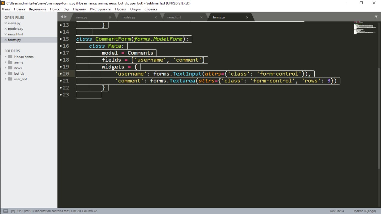Viewport: 381px width, 214px height.
Task: Click PEP 8 W191 status message
Action: pos(54,211)
